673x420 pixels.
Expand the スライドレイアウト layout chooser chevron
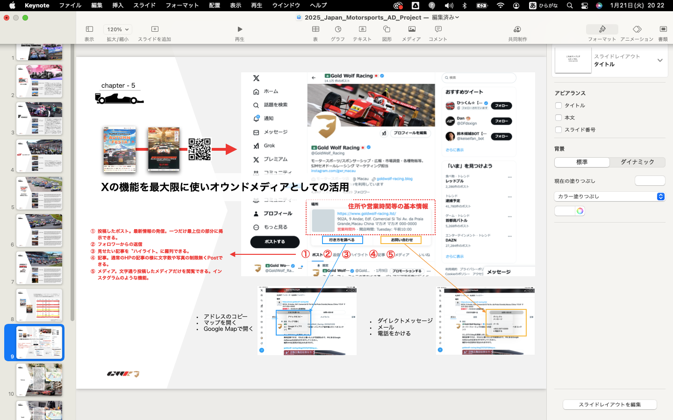[660, 60]
